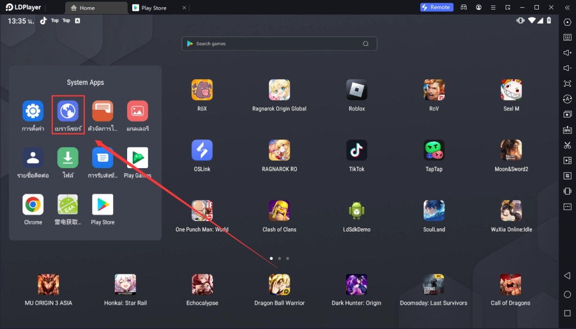Click the shake device sidebar icon

click(x=568, y=191)
